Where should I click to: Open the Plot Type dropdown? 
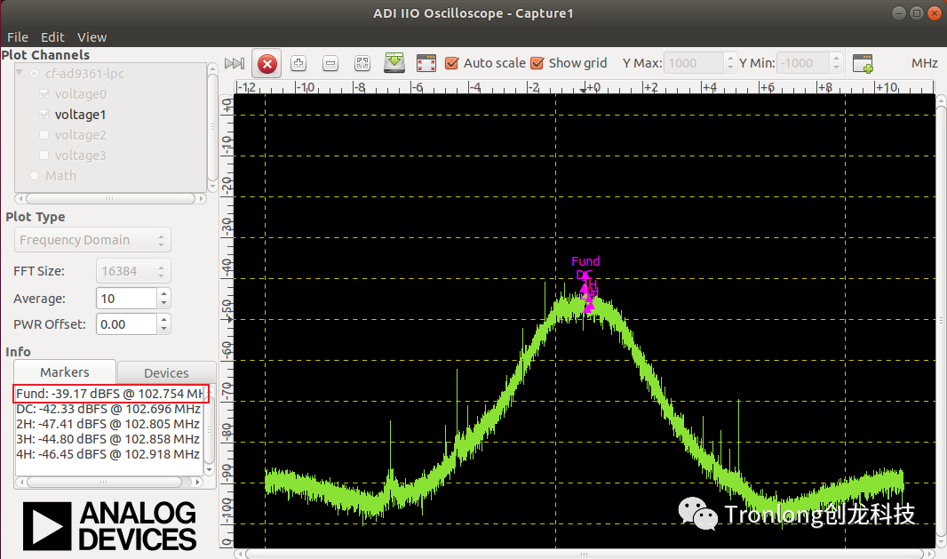click(92, 239)
